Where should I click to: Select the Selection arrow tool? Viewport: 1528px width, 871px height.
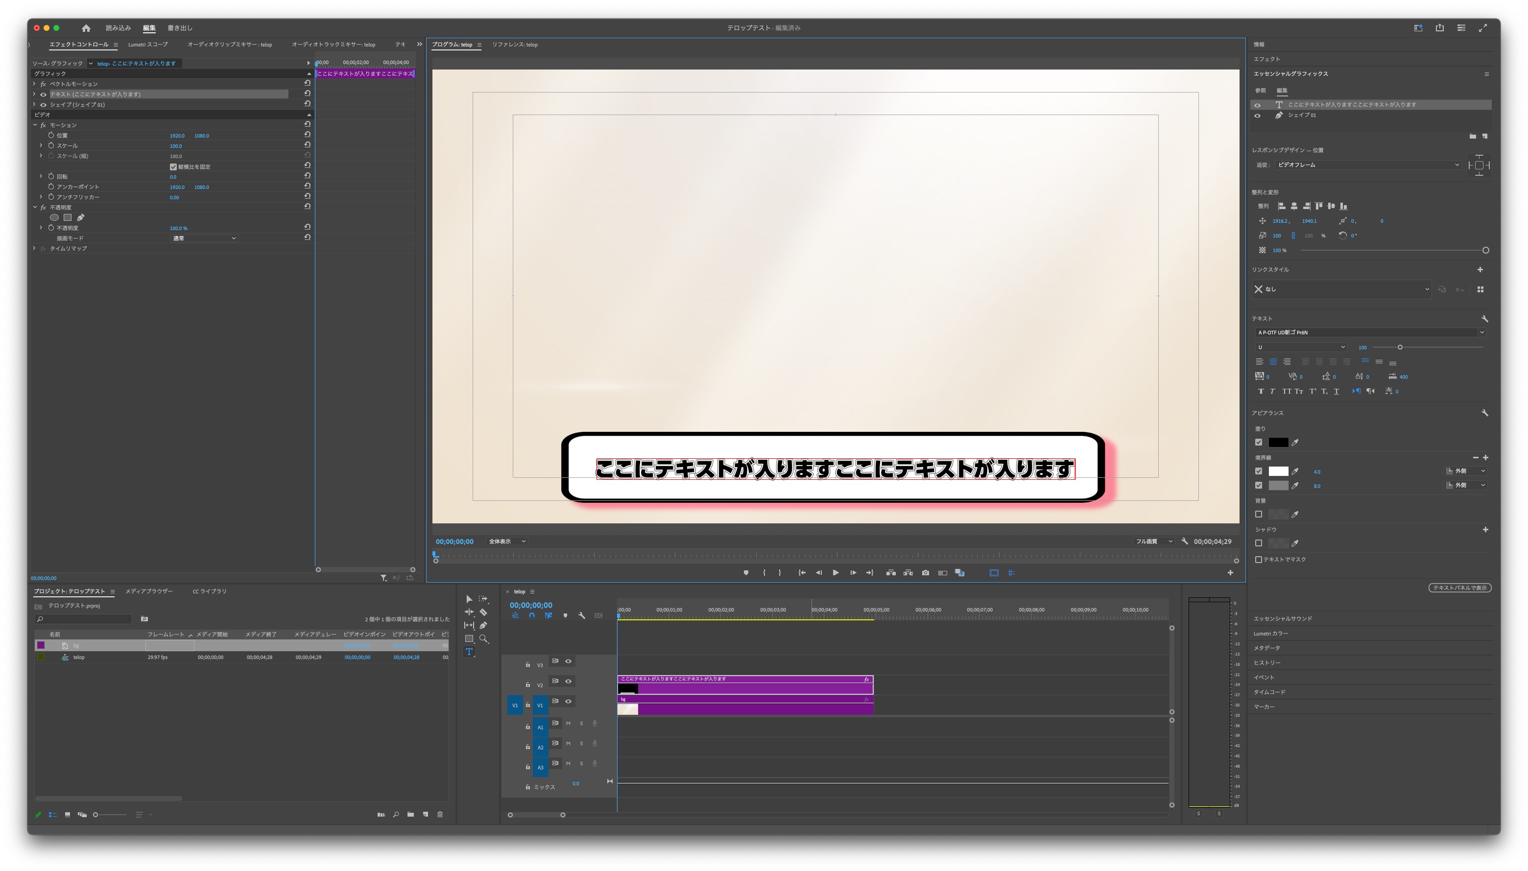(x=469, y=599)
